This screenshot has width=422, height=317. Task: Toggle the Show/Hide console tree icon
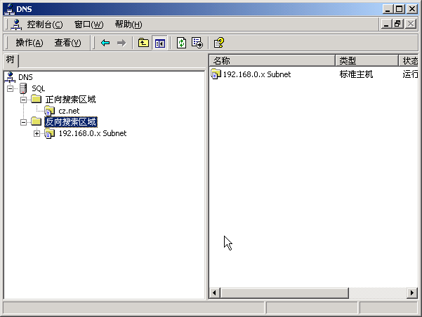coord(159,43)
